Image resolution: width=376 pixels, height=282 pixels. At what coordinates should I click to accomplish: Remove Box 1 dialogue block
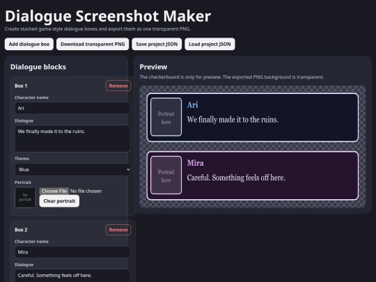(x=118, y=86)
